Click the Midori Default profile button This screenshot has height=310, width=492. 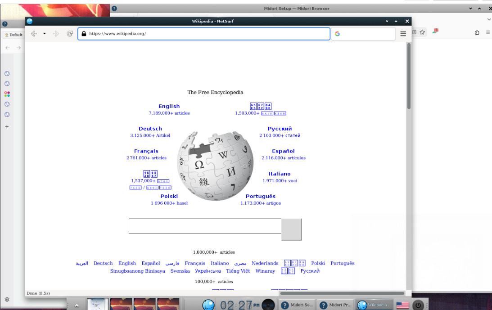coord(14,35)
